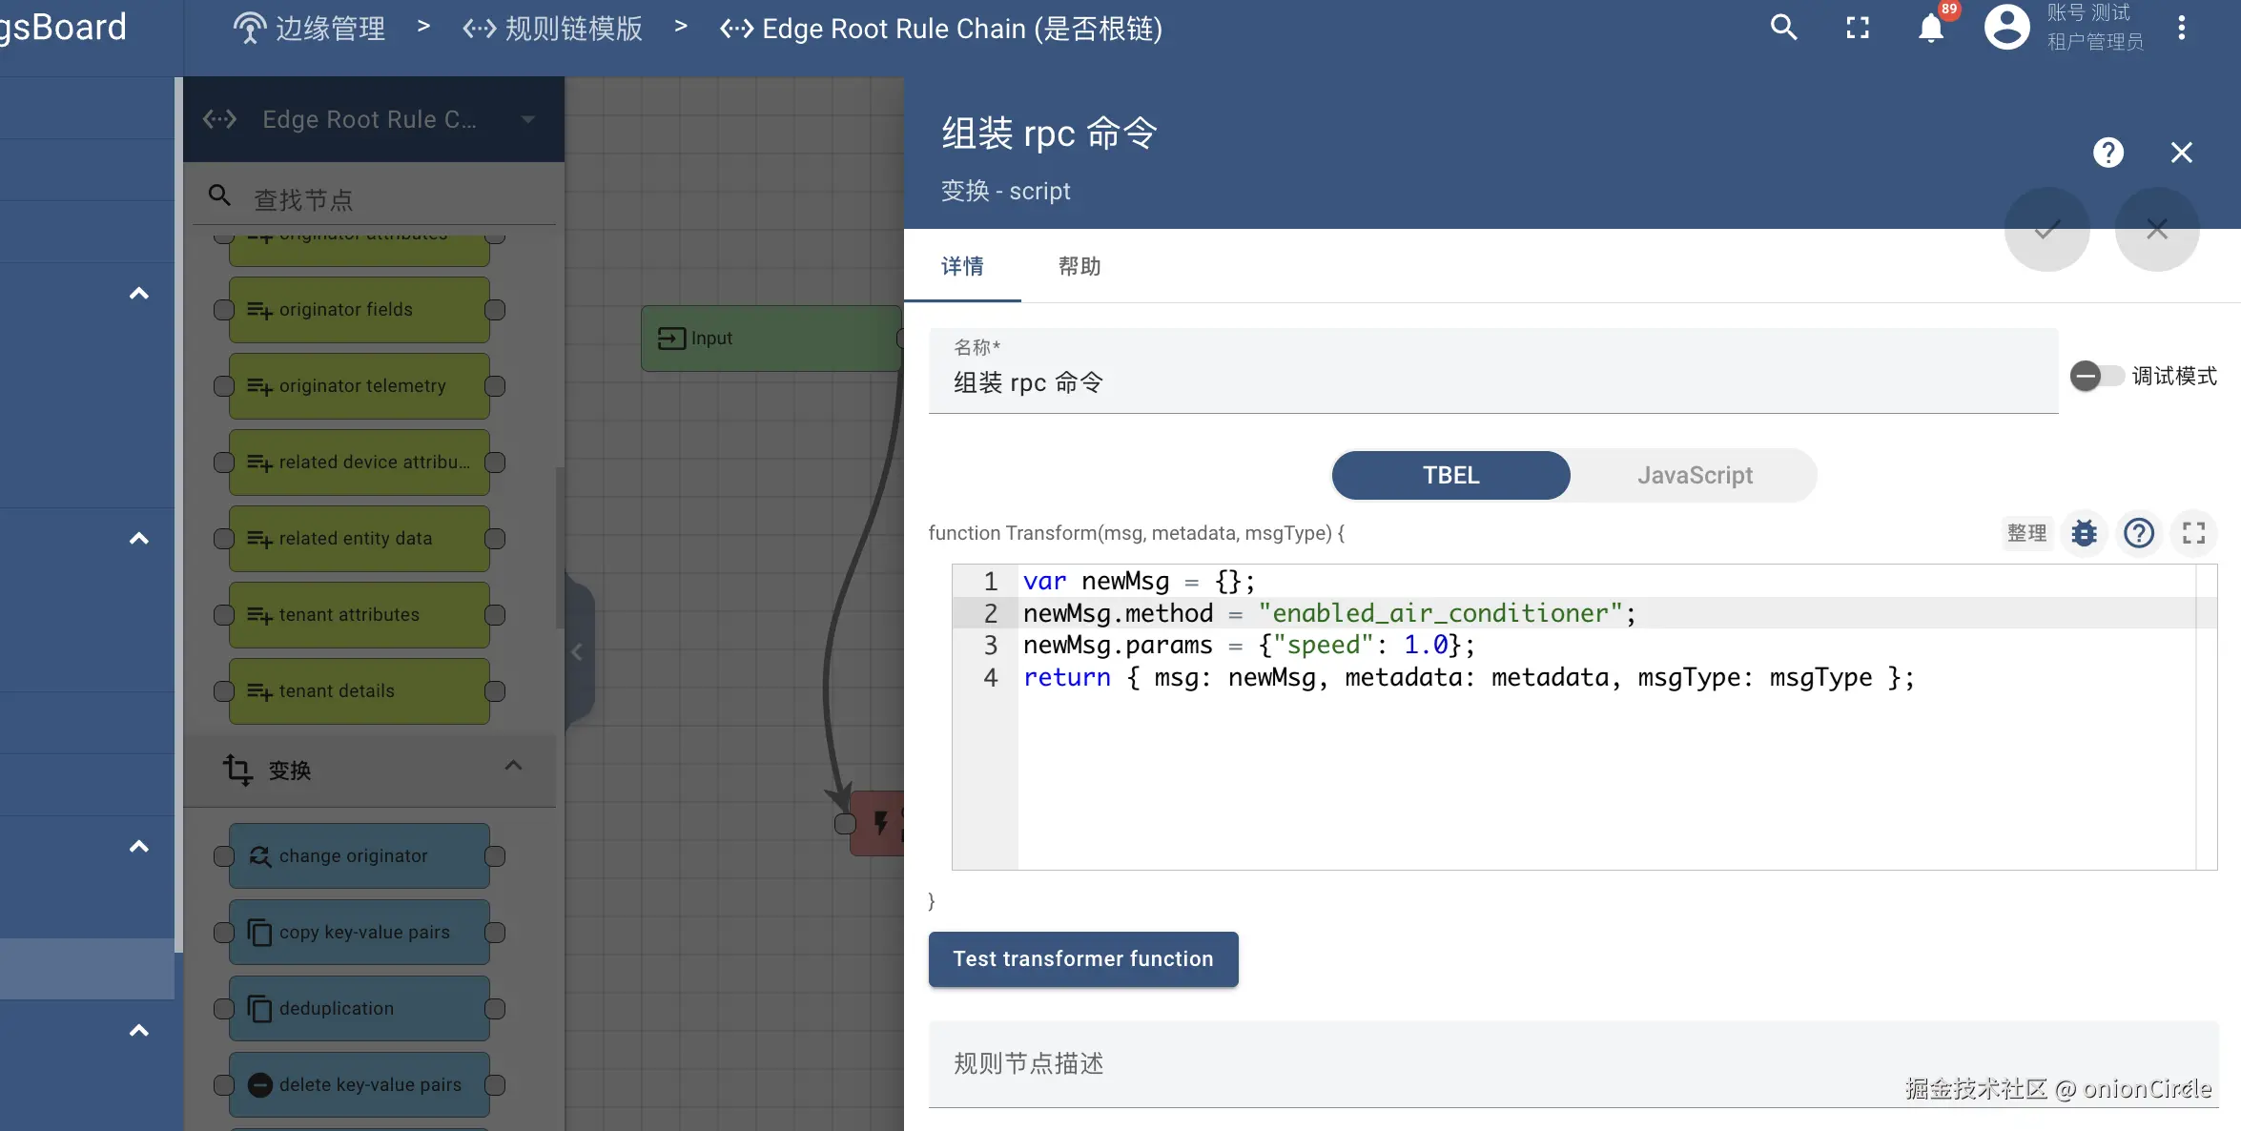
Task: Click the Test transformer function button
Action: point(1083,958)
